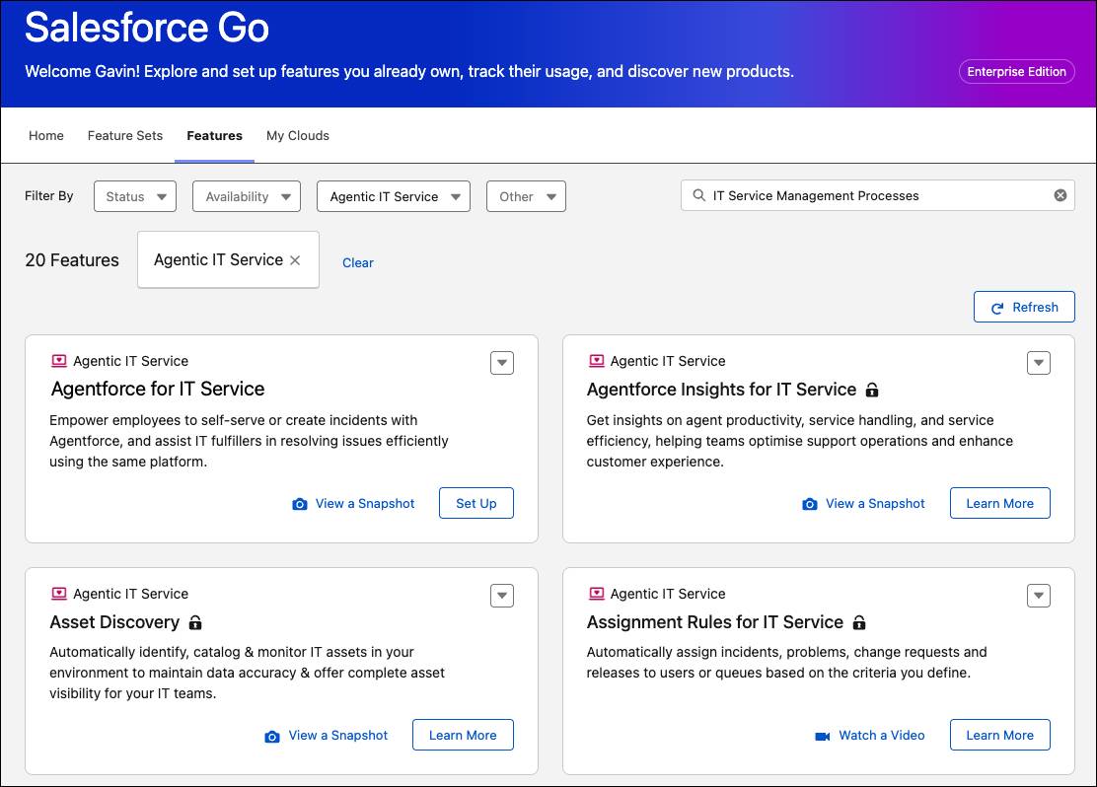Viewport: 1097px width, 787px height.
Task: Click the lock icon beside Asset Discovery
Action: pos(195,623)
